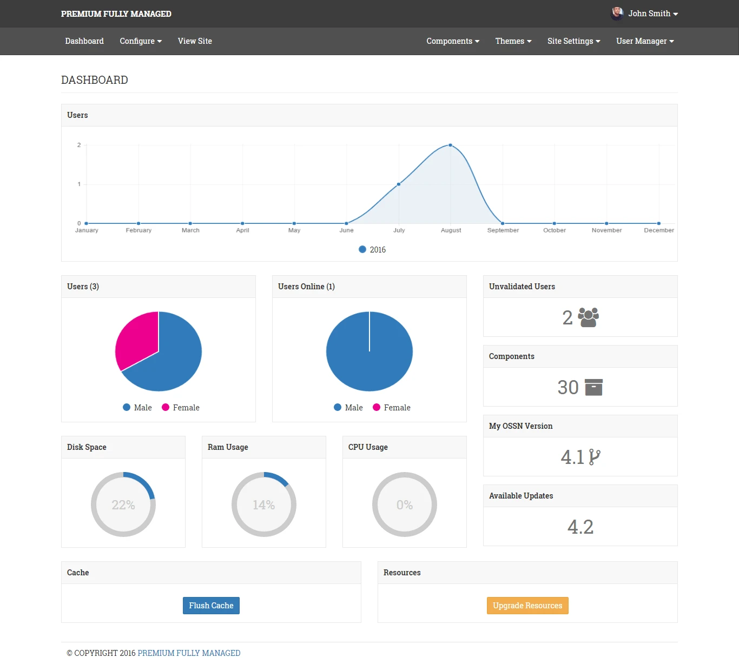Image resolution: width=739 pixels, height=664 pixels.
Task: Toggle Male legend in Users pie chart
Action: pyautogui.click(x=137, y=408)
